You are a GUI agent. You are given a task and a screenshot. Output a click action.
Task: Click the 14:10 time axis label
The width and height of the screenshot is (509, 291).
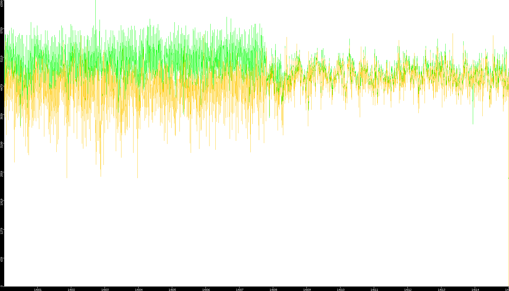pos(340,290)
